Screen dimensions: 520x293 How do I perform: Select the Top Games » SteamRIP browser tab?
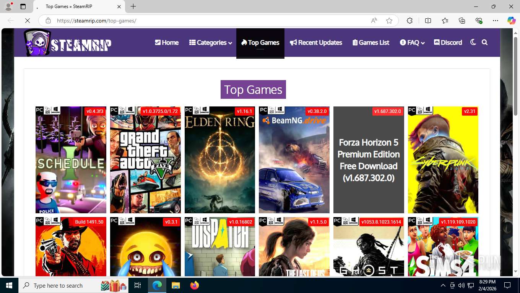pos(79,6)
